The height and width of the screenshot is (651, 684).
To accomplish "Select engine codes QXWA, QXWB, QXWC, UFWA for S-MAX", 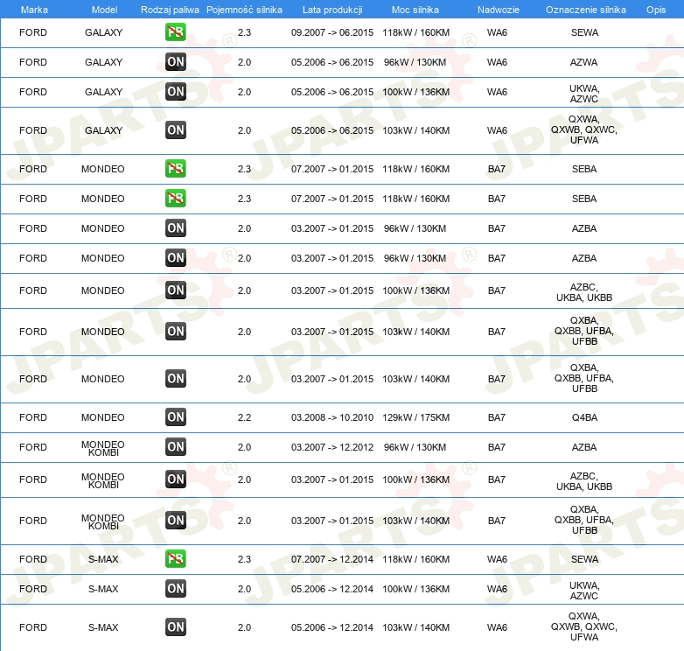I will [x=584, y=626].
